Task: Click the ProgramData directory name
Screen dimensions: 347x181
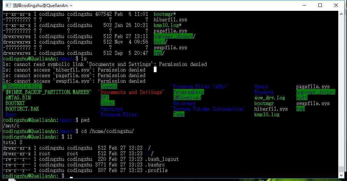Action: tap(189, 92)
